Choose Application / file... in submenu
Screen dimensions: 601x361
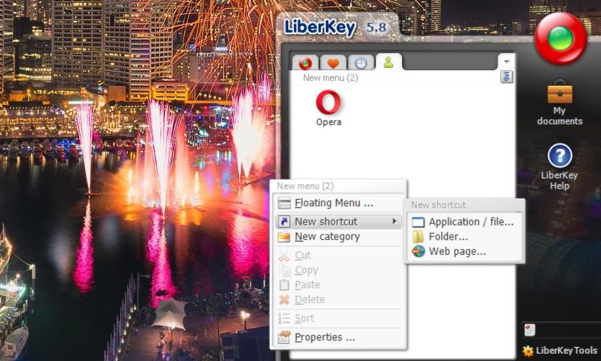(464, 221)
